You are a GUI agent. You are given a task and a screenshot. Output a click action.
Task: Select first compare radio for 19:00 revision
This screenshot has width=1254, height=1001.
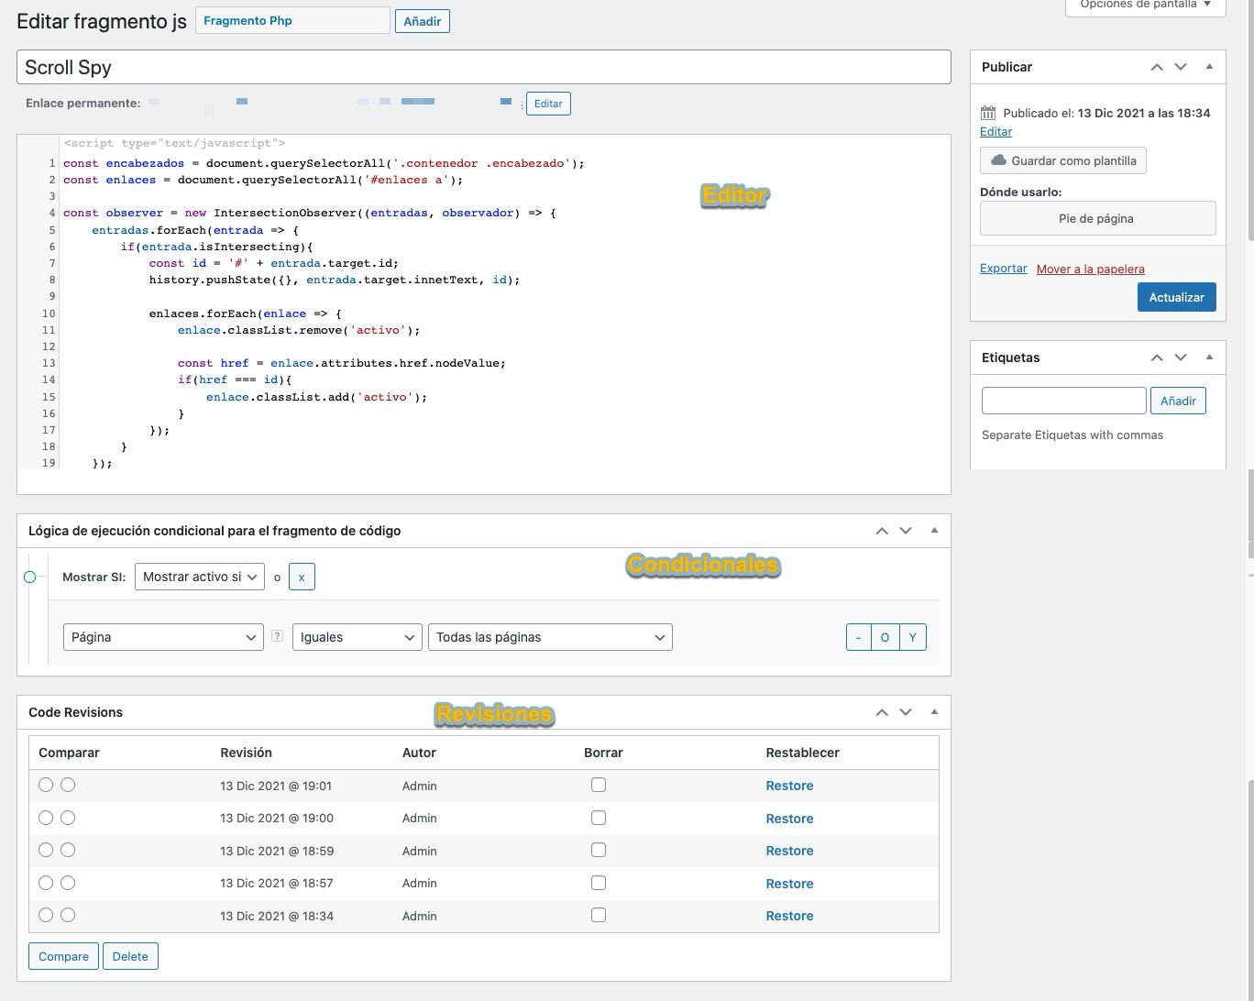[x=46, y=818]
